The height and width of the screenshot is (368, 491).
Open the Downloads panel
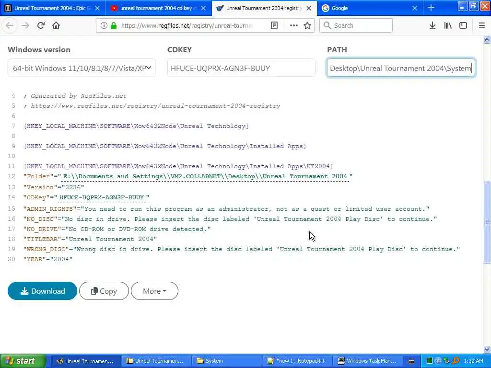[432, 25]
